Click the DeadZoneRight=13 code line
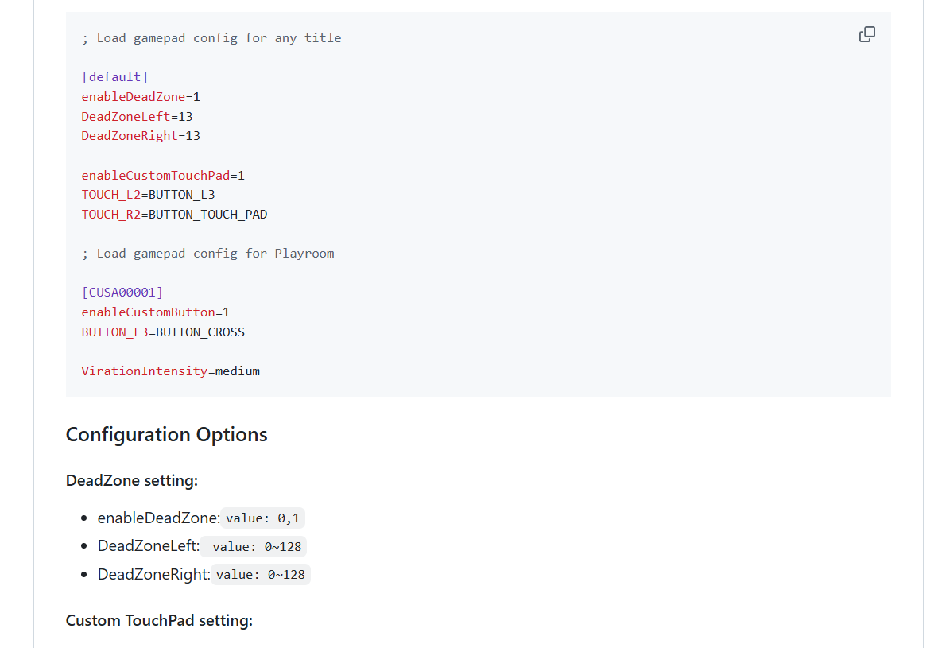 point(141,136)
